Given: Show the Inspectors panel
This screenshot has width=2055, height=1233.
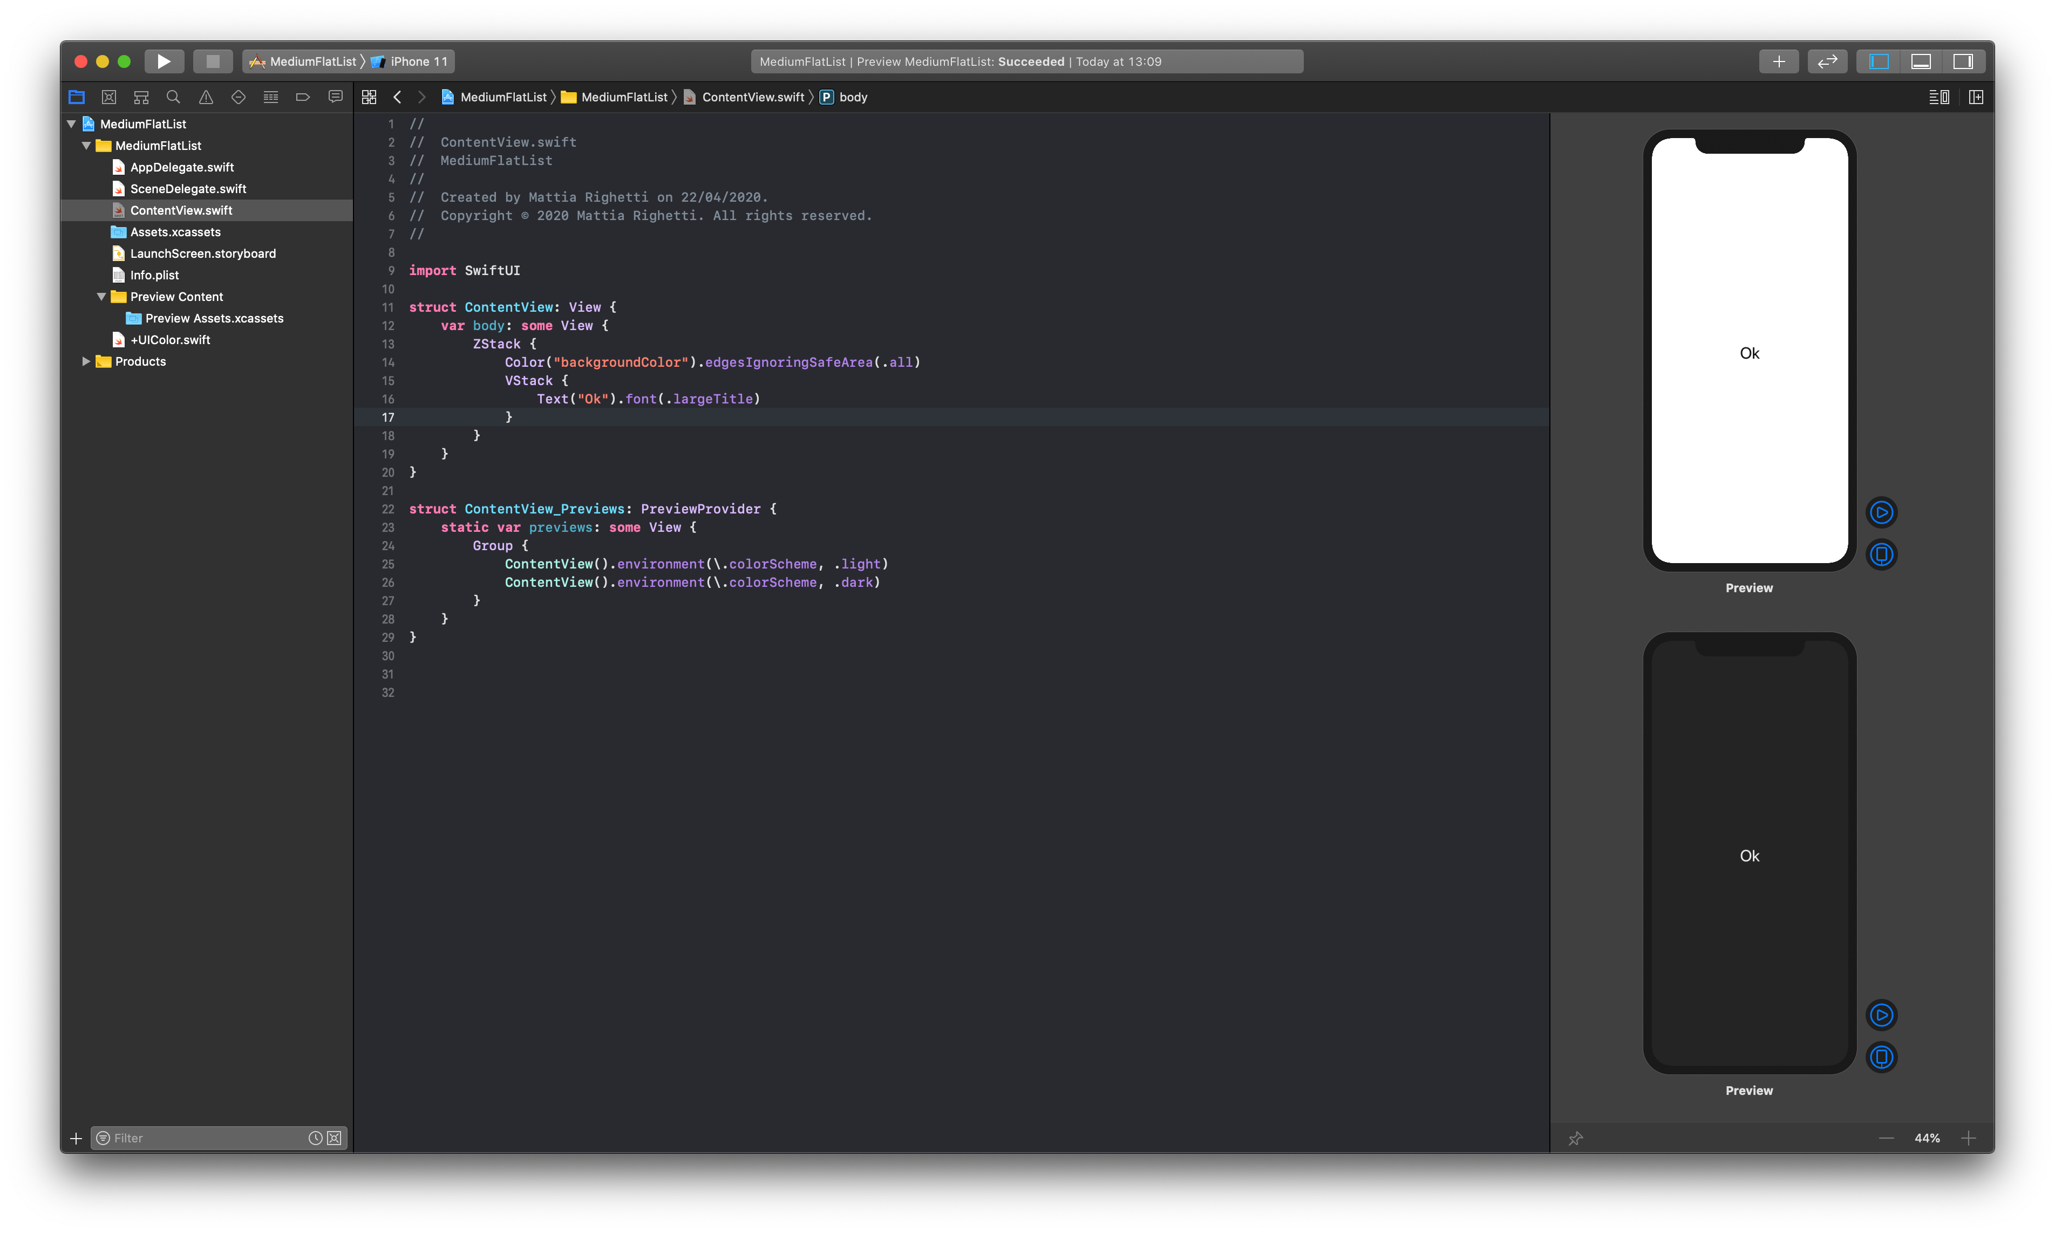Looking at the screenshot, I should (1963, 60).
